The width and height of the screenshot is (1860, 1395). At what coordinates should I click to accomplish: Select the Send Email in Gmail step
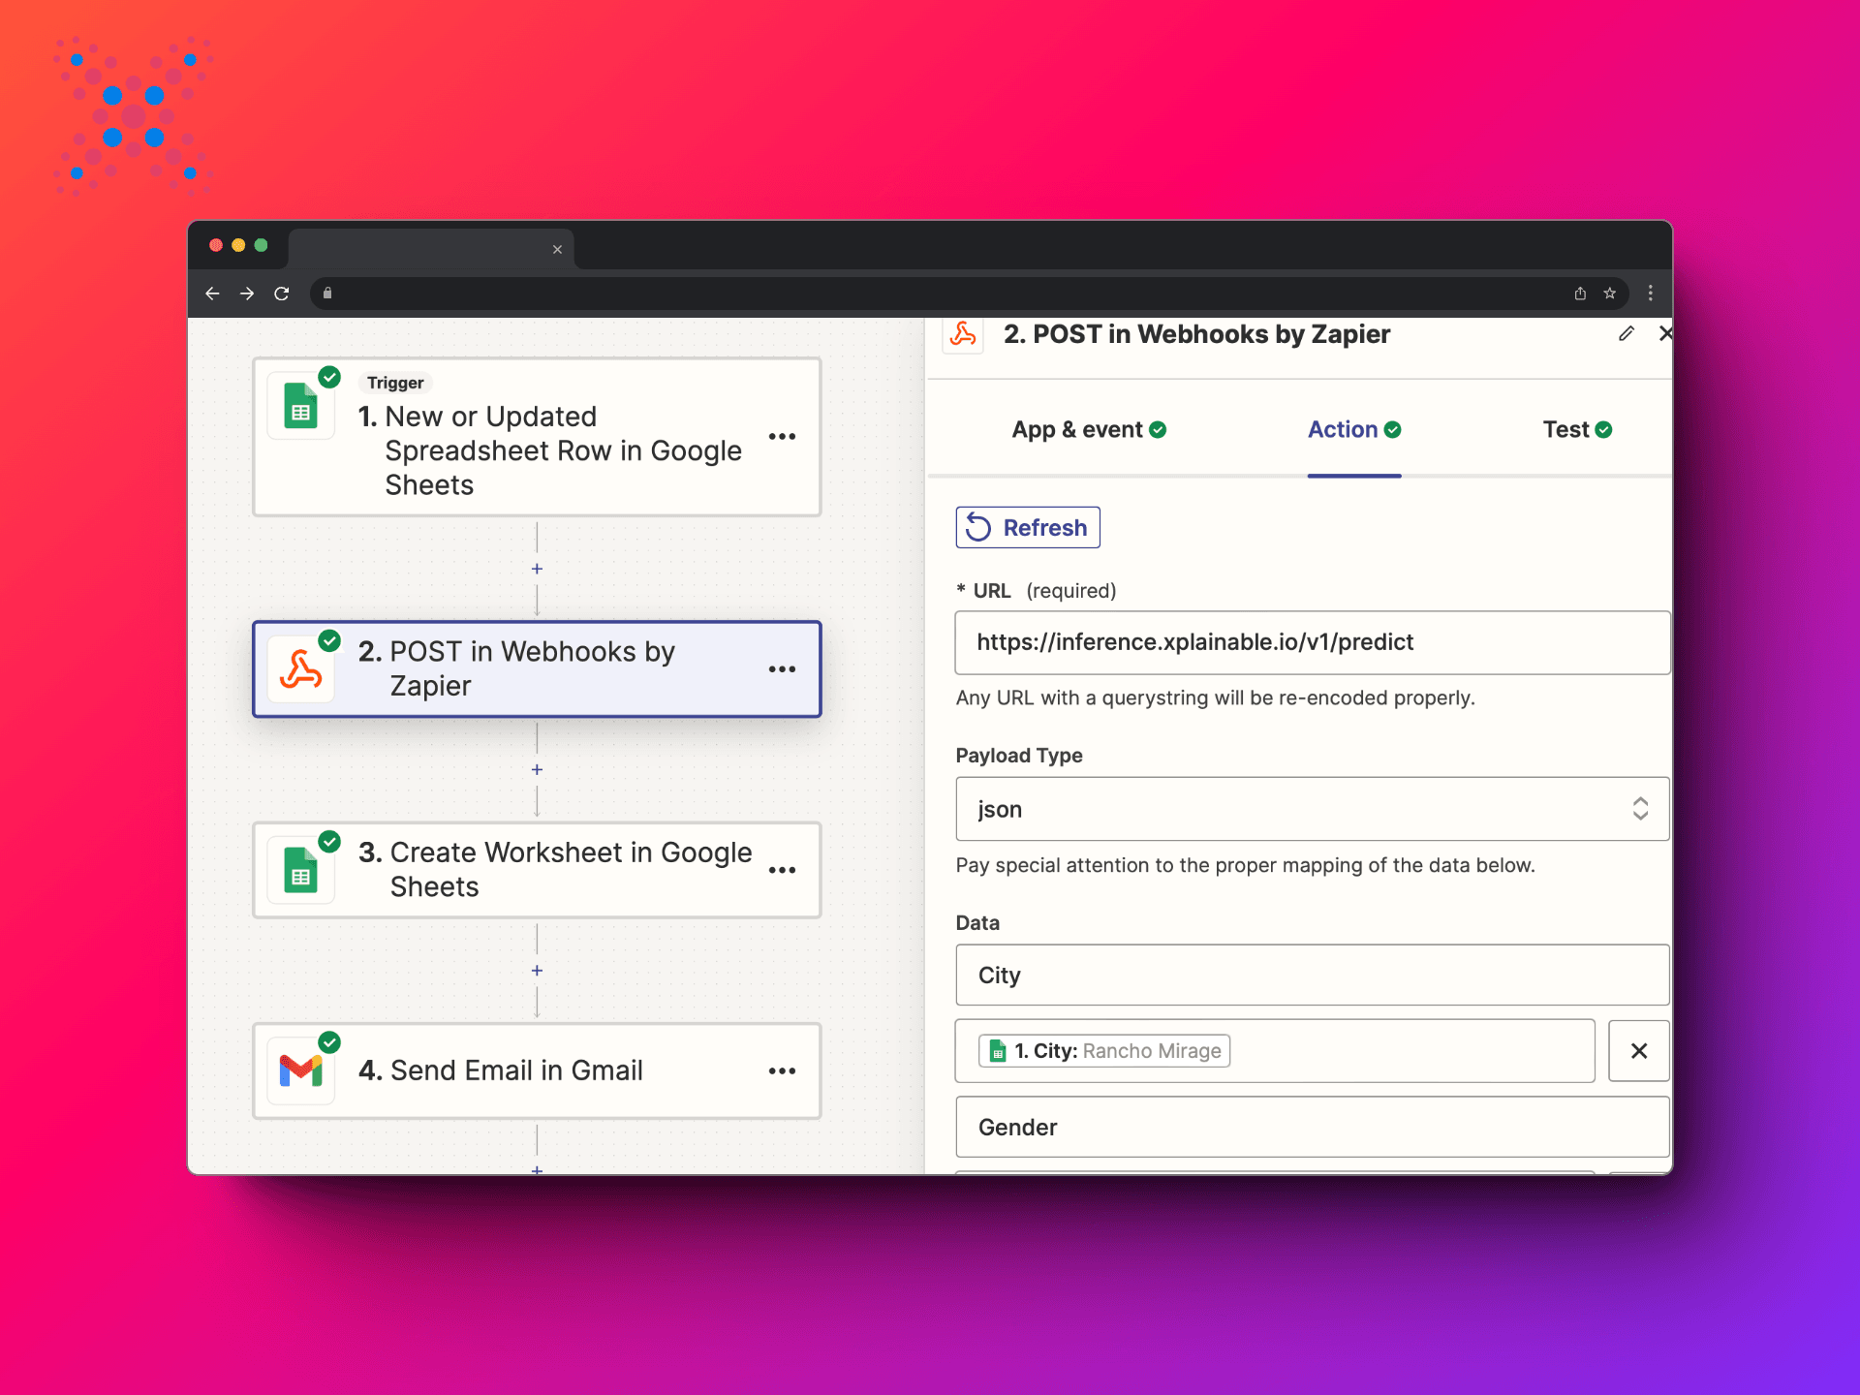[x=537, y=1070]
